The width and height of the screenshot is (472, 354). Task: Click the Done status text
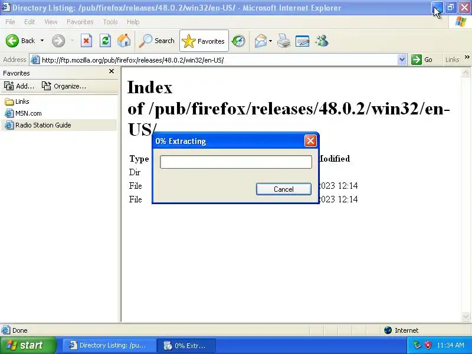coord(20,330)
